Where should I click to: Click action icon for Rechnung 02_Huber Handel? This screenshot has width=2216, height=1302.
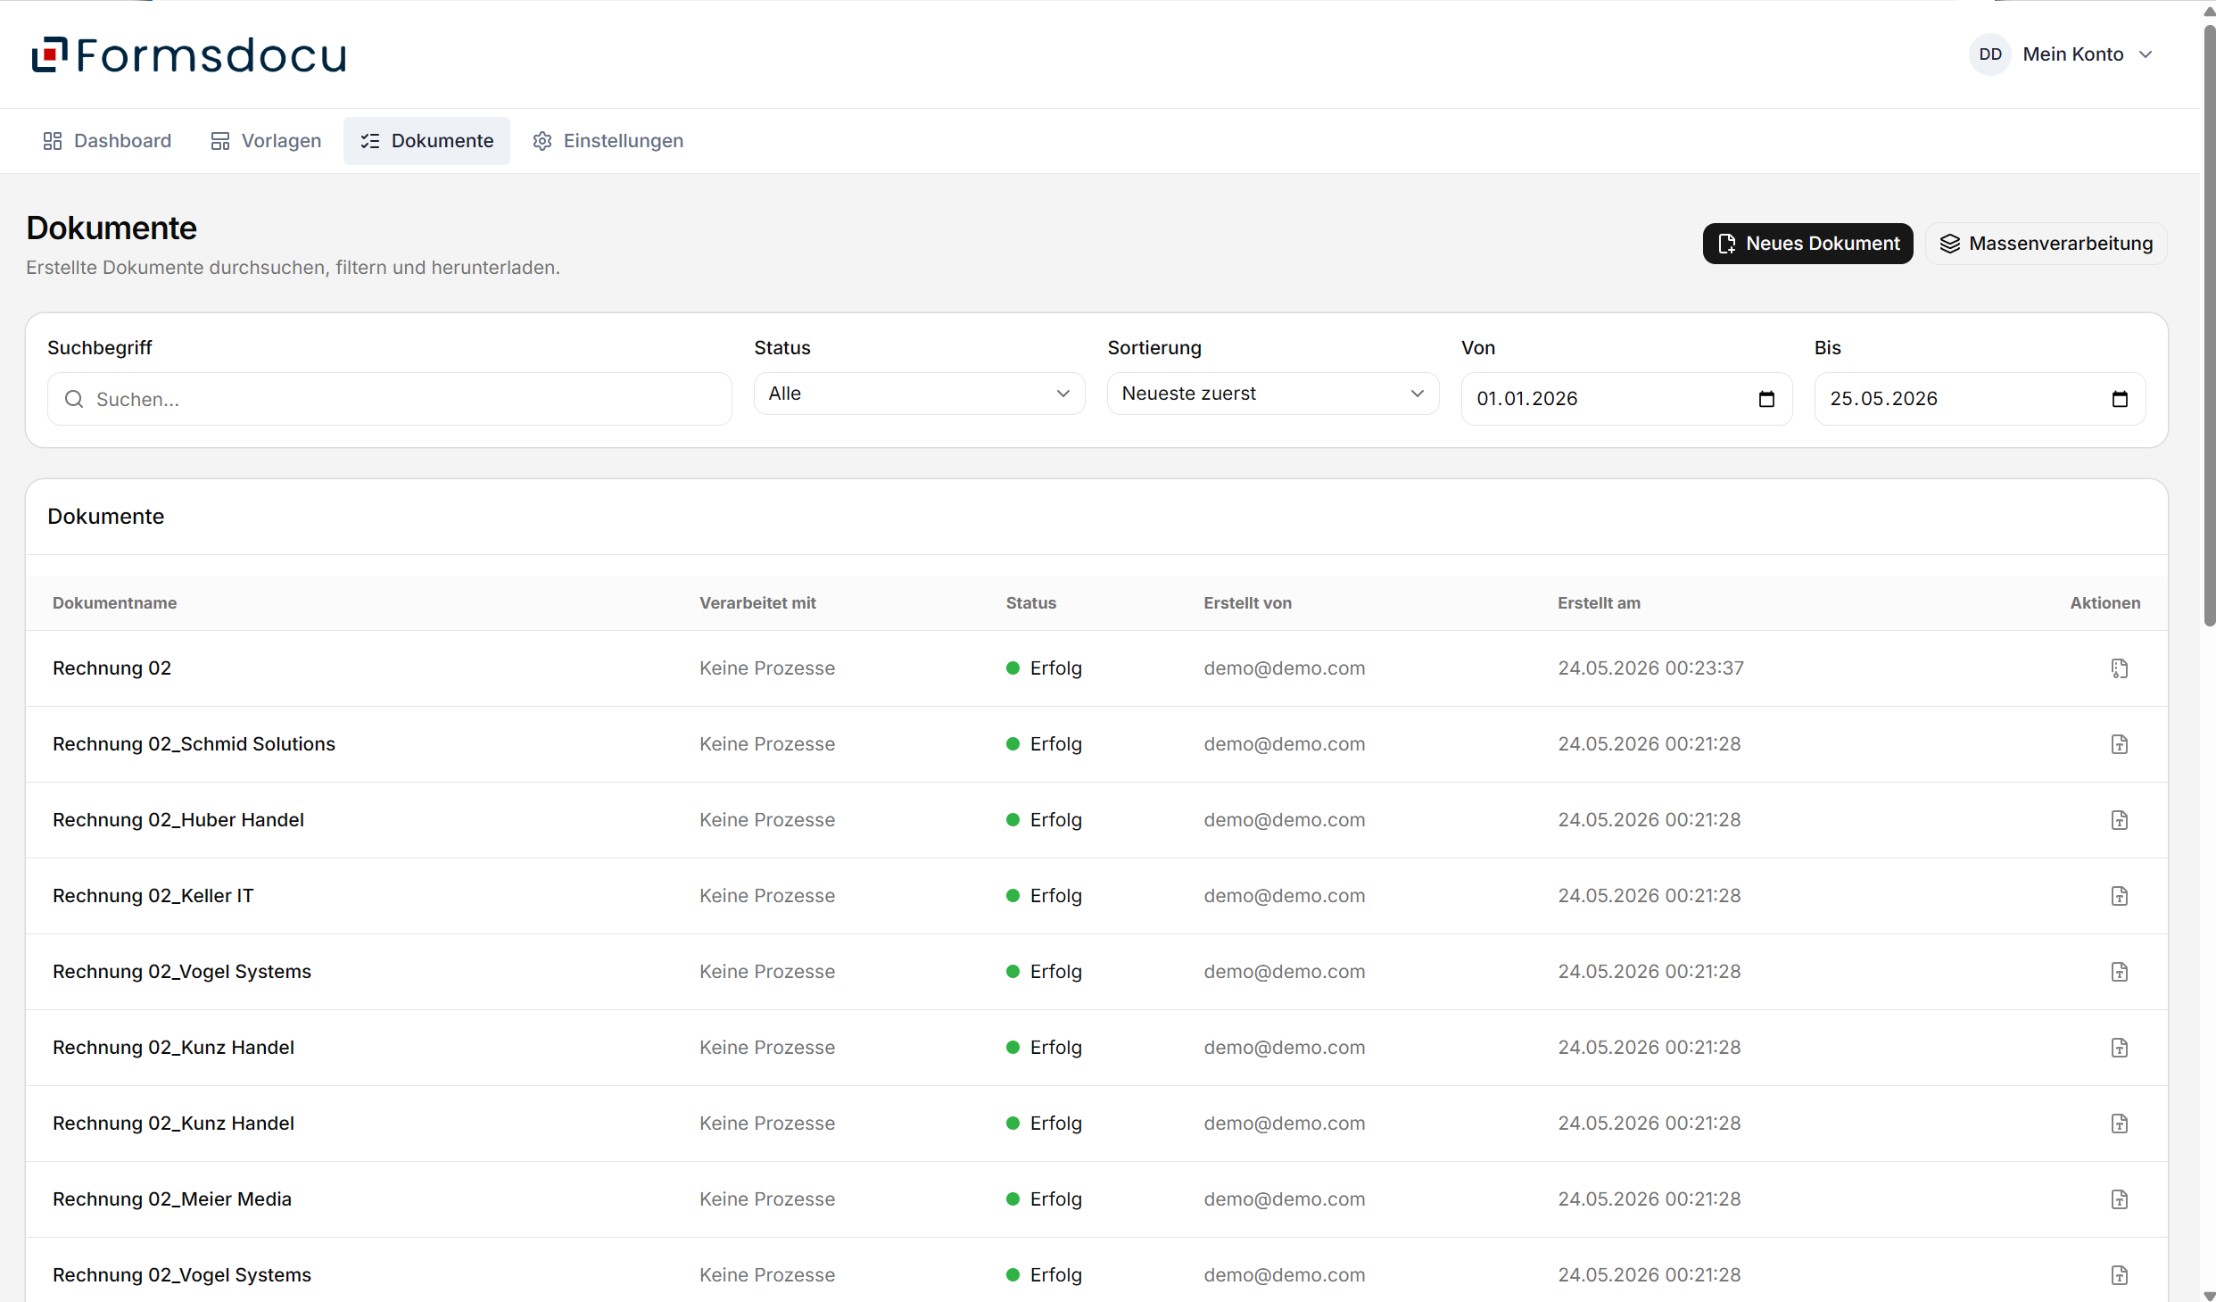[2120, 820]
